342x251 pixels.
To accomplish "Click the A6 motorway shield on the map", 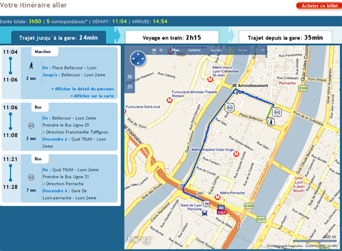I will pos(221,207).
